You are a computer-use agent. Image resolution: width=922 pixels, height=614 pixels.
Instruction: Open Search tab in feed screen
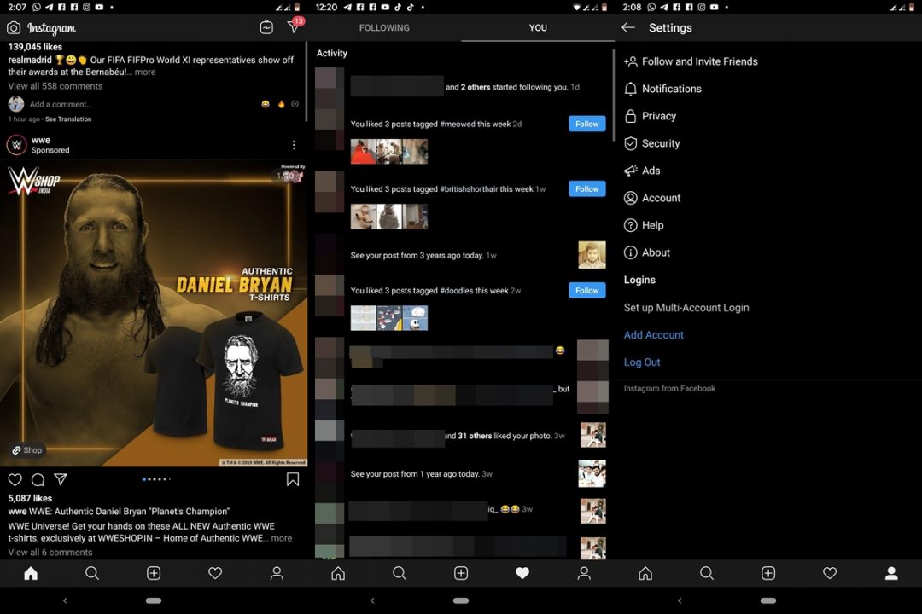click(x=92, y=573)
